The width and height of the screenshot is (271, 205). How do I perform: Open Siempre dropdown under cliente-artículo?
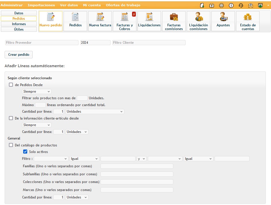(37, 125)
